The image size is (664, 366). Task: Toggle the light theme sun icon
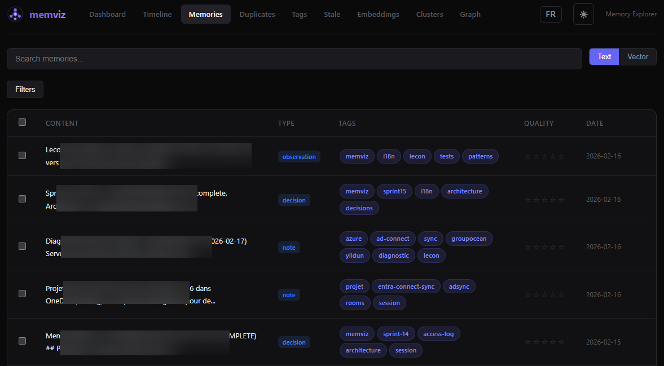[583, 15]
